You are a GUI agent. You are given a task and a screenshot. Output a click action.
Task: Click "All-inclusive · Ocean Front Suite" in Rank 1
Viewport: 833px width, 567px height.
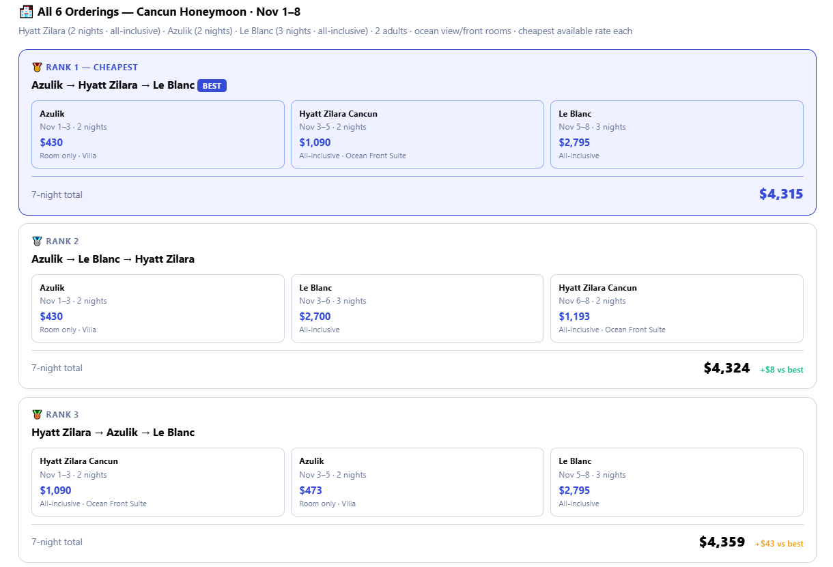(x=352, y=156)
